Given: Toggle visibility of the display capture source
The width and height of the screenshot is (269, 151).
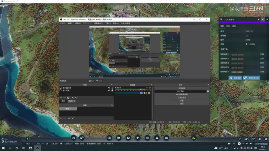Looking at the screenshot, I should [x=109, y=88].
